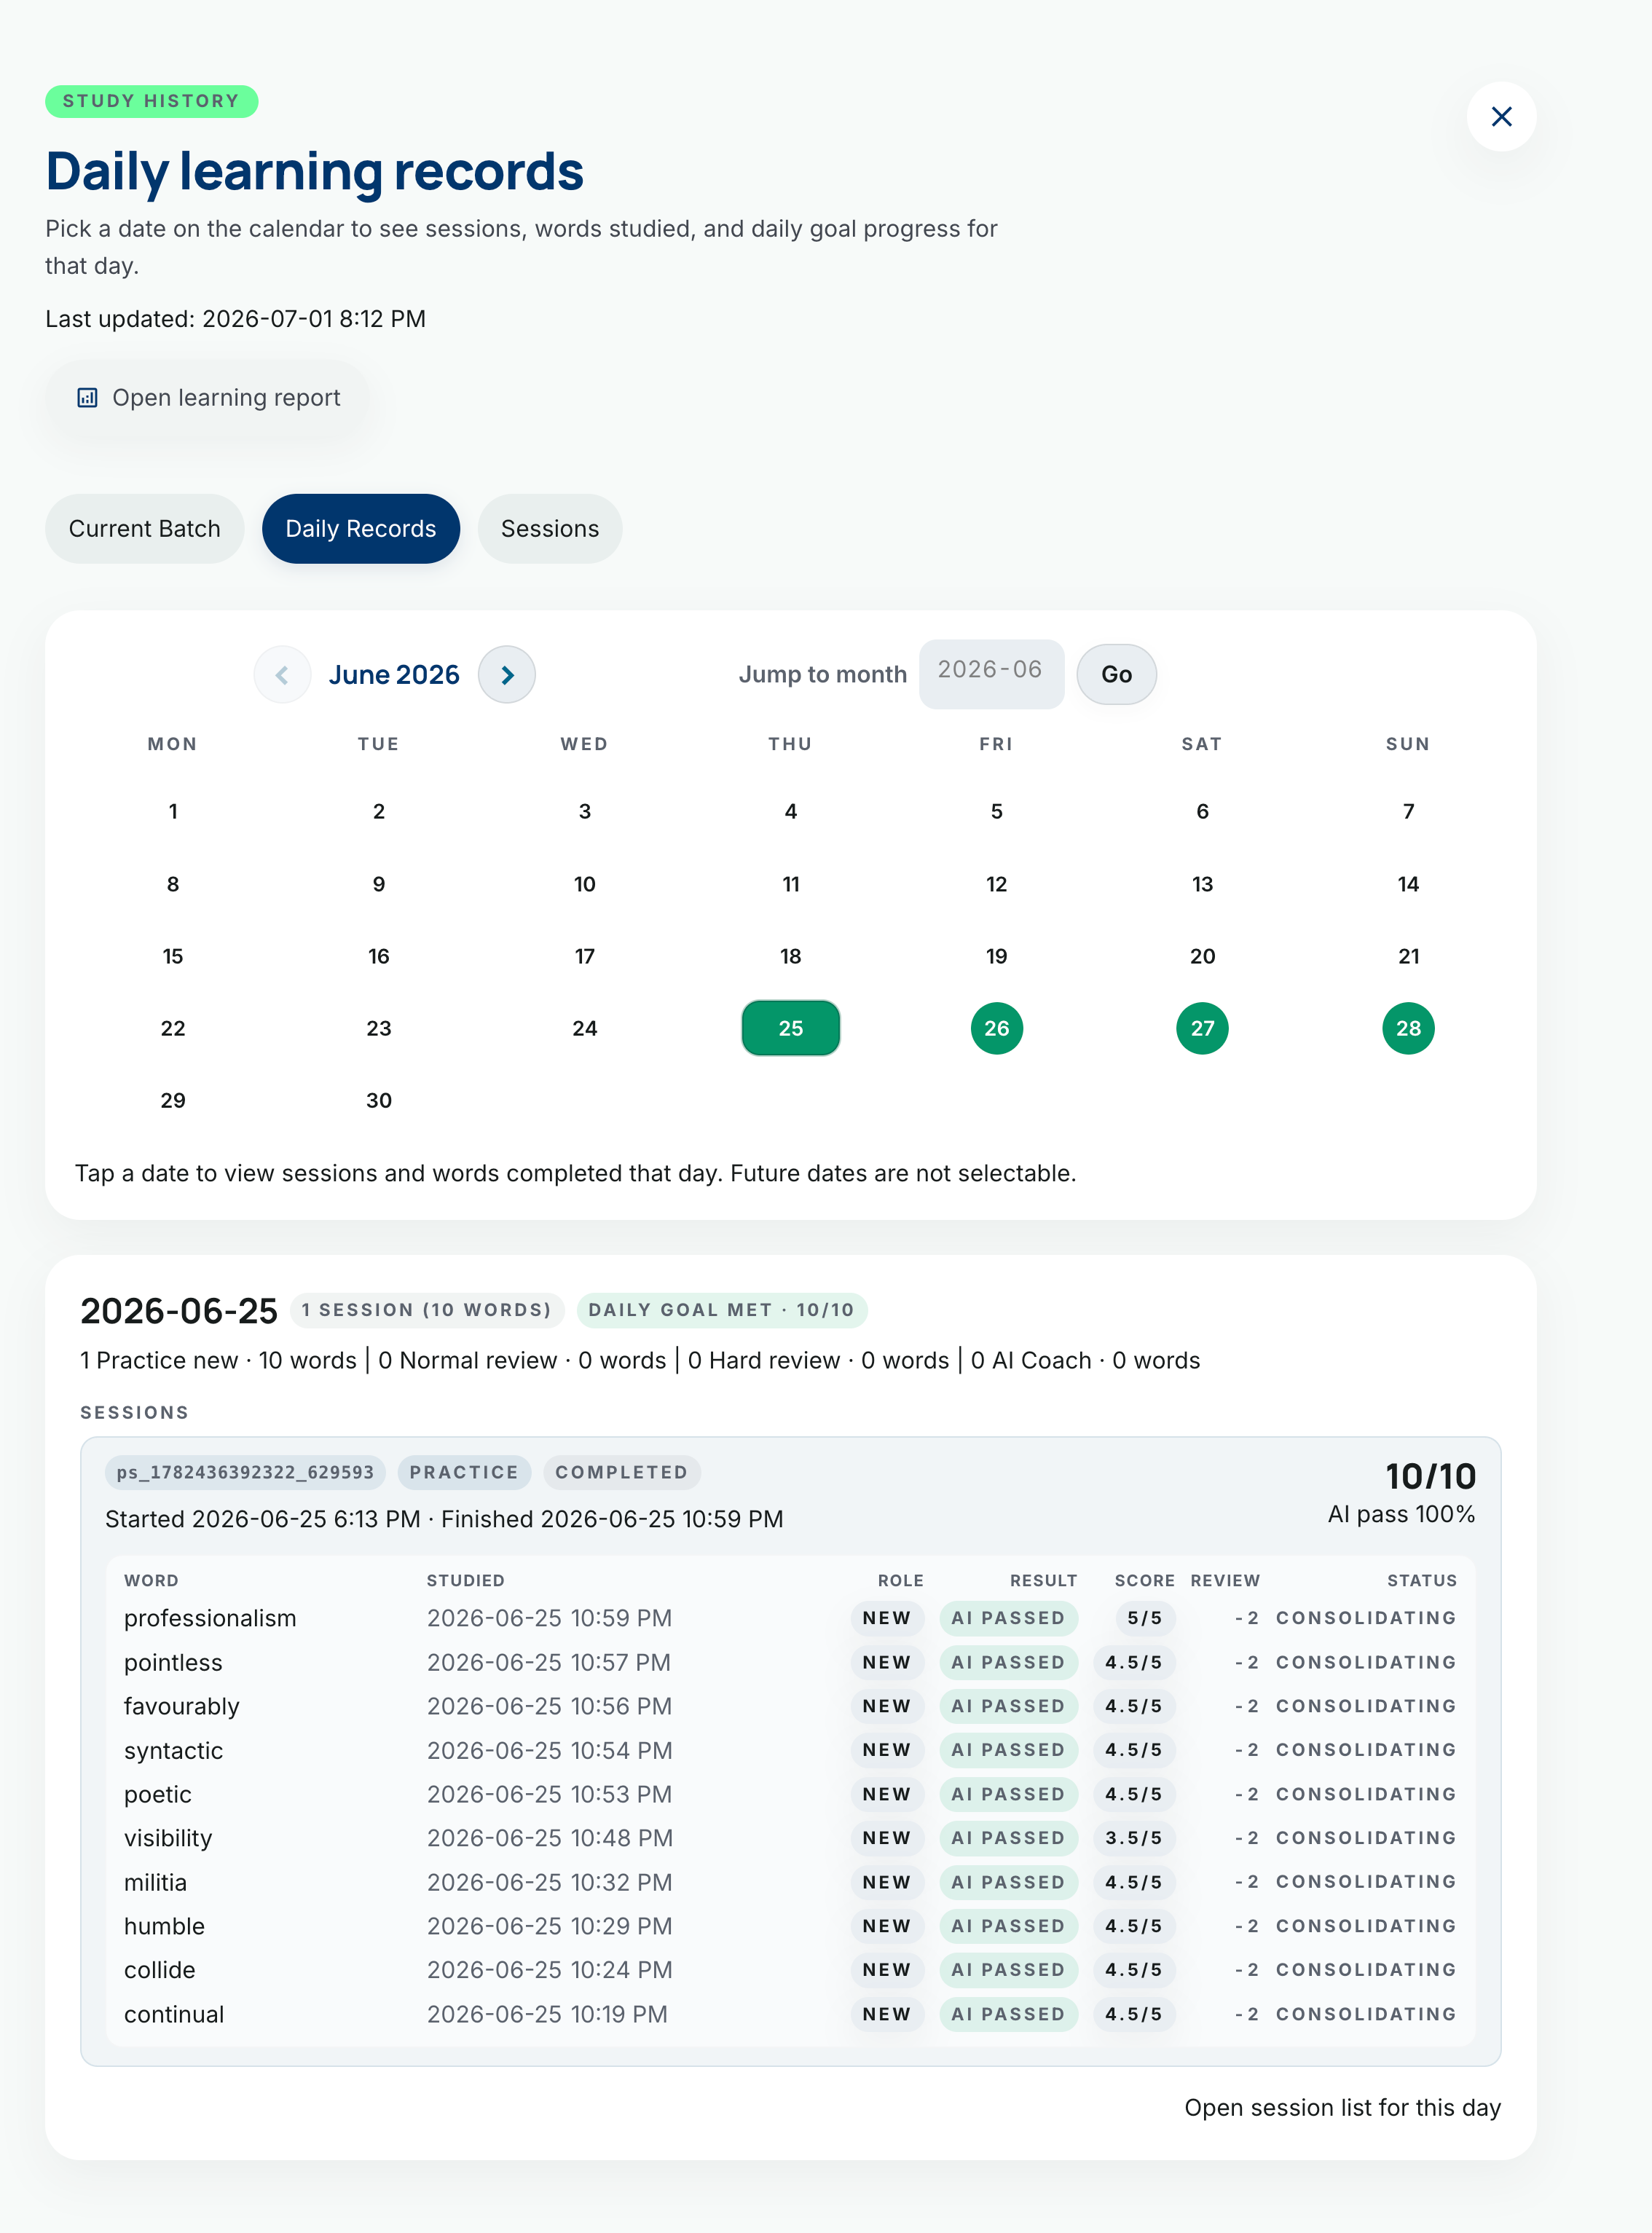
Task: Click session ID ps_1782436392322_629593
Action: point(245,1472)
